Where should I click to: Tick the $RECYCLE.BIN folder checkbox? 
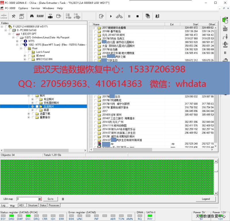29,59
